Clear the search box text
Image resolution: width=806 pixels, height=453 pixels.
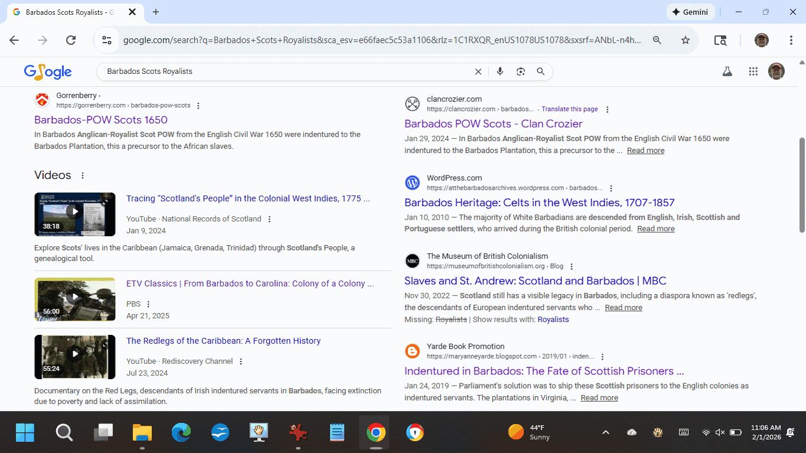point(478,71)
